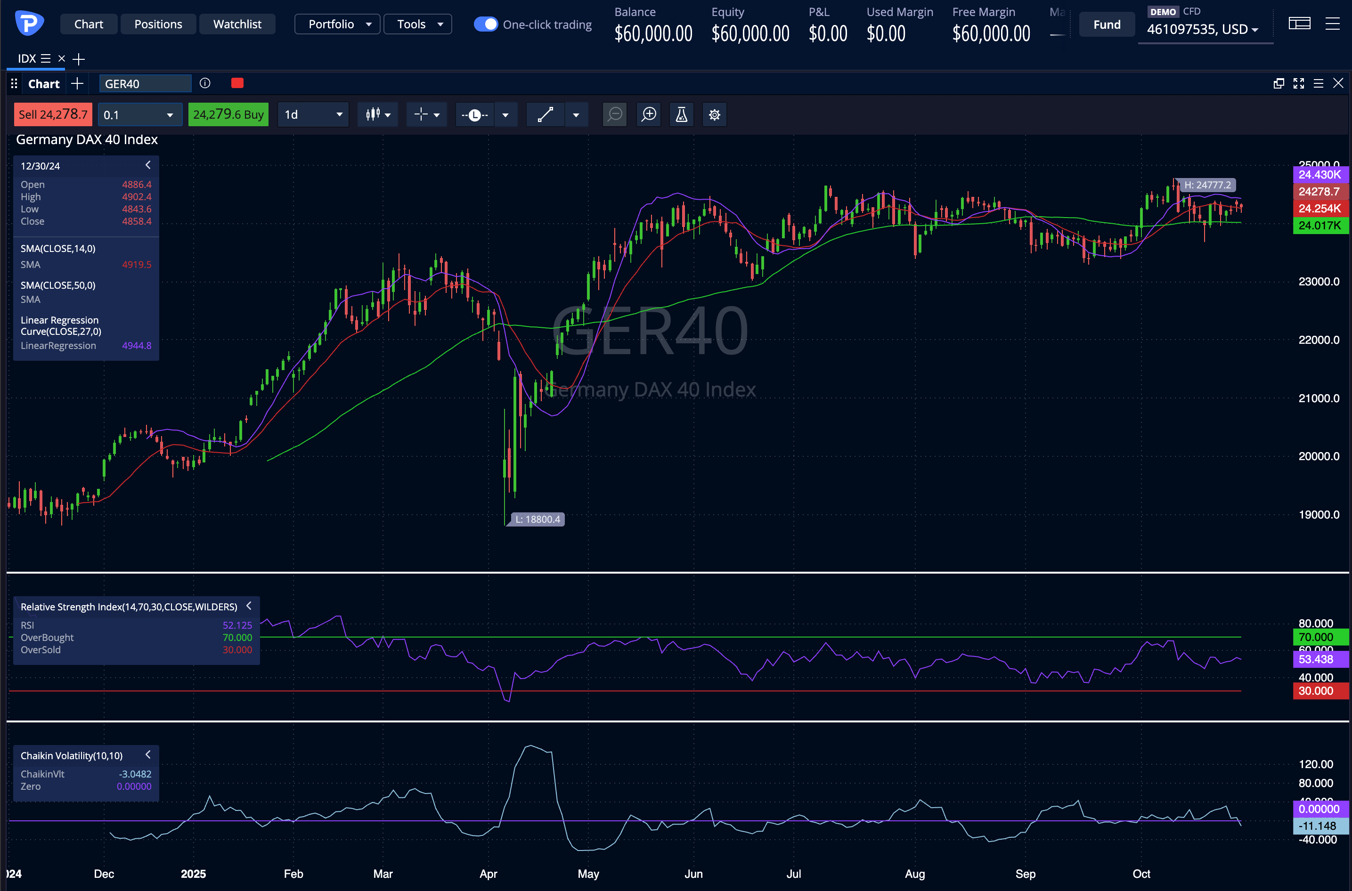Open the 1d timeframe dropdown
This screenshot has height=891, width=1352.
313,115
